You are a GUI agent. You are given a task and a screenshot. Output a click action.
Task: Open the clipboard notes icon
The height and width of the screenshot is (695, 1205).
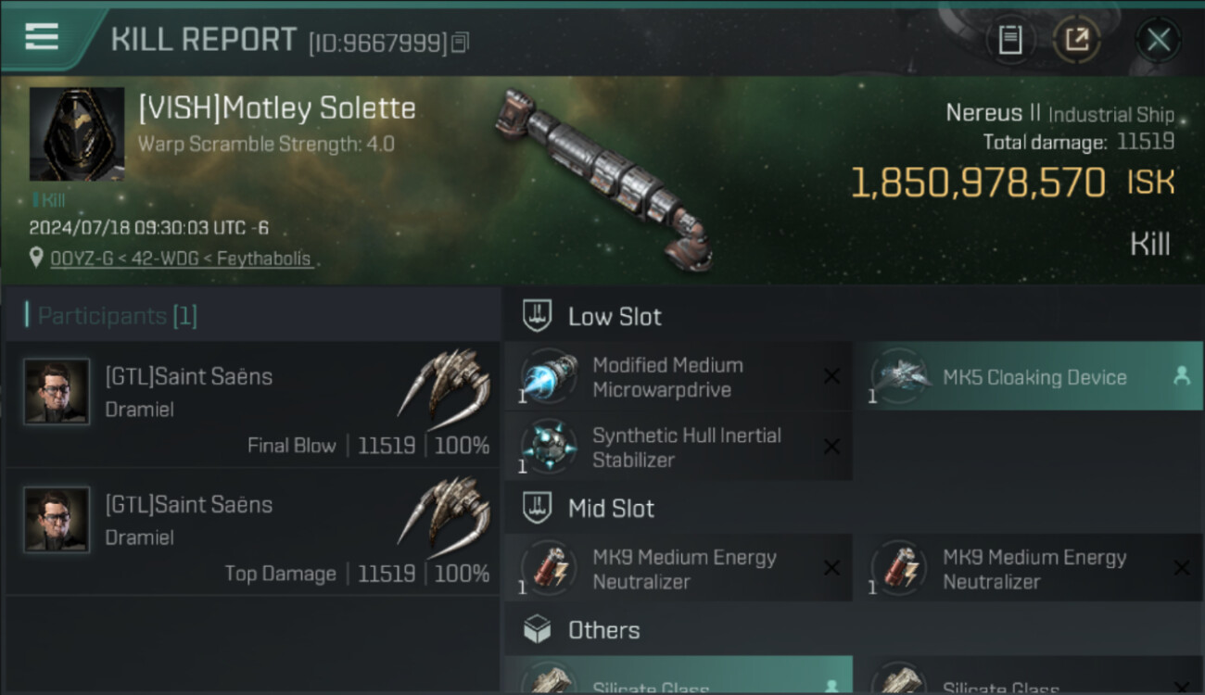click(1009, 40)
